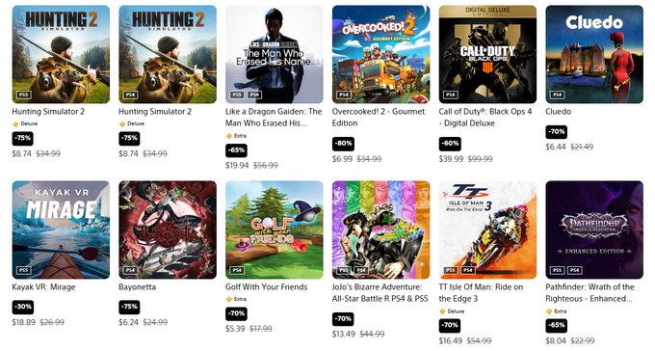The image size is (655, 351).
Task: Click the PS Plus Extra icon under Pathfinder
Action: (549, 311)
